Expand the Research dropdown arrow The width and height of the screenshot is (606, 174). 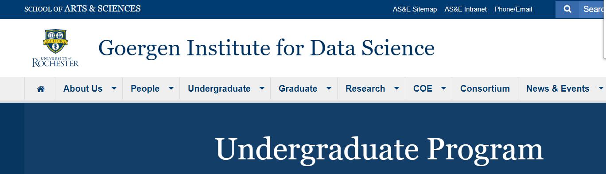click(x=396, y=89)
